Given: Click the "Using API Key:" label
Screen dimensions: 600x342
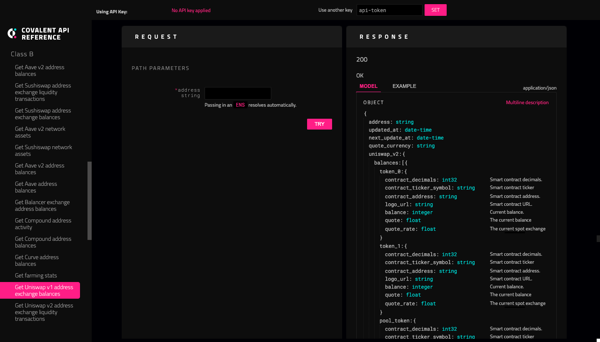Looking at the screenshot, I should 112,12.
